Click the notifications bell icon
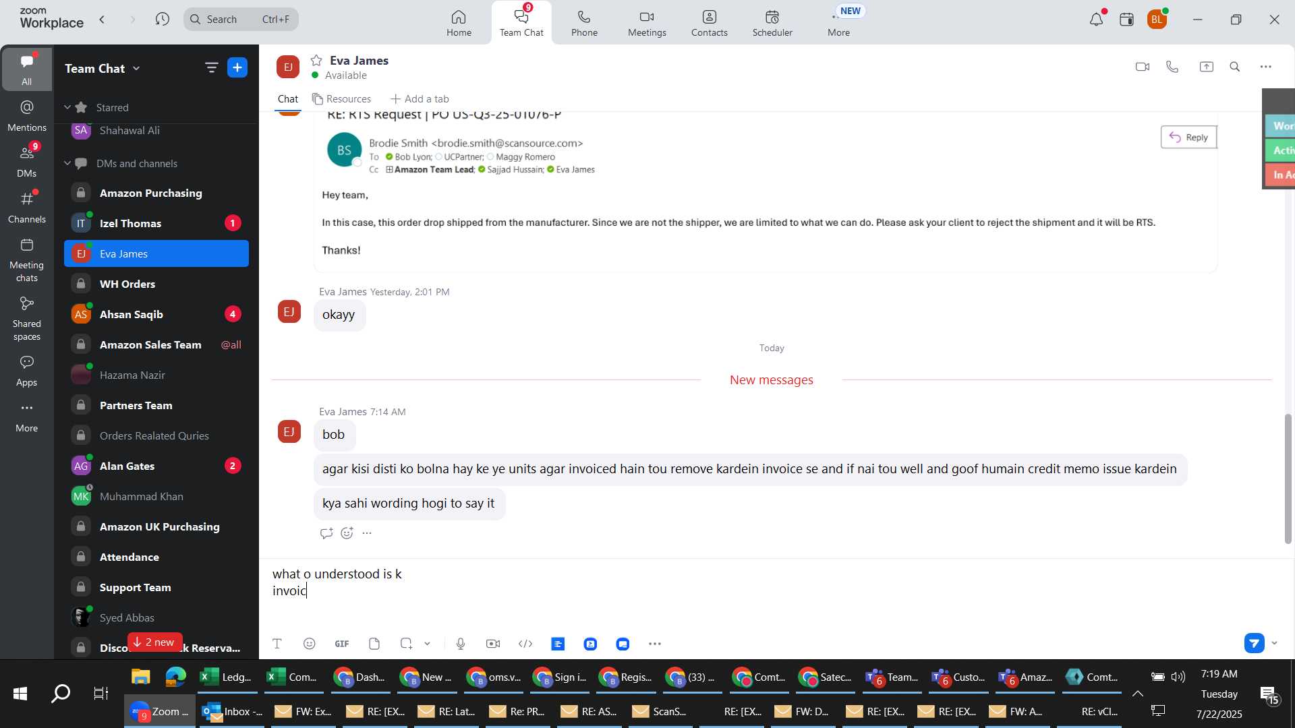1295x728 pixels. (x=1096, y=20)
